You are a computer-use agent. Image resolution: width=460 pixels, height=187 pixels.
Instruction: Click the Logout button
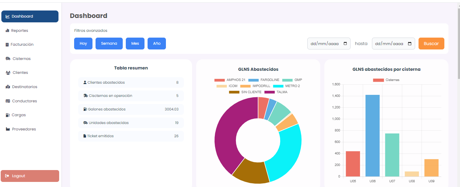pos(30,176)
